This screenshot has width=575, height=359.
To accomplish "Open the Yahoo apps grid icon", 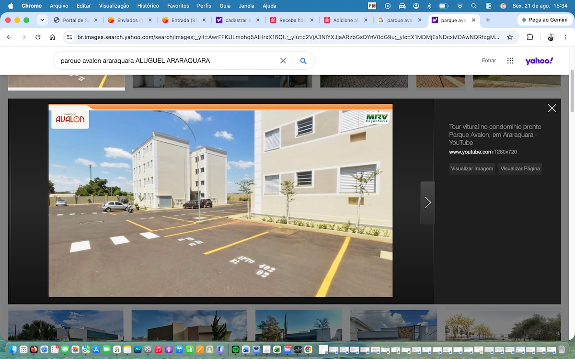I will pos(510,61).
